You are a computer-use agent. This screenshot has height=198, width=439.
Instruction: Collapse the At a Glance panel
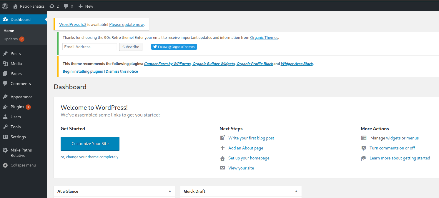click(x=169, y=191)
